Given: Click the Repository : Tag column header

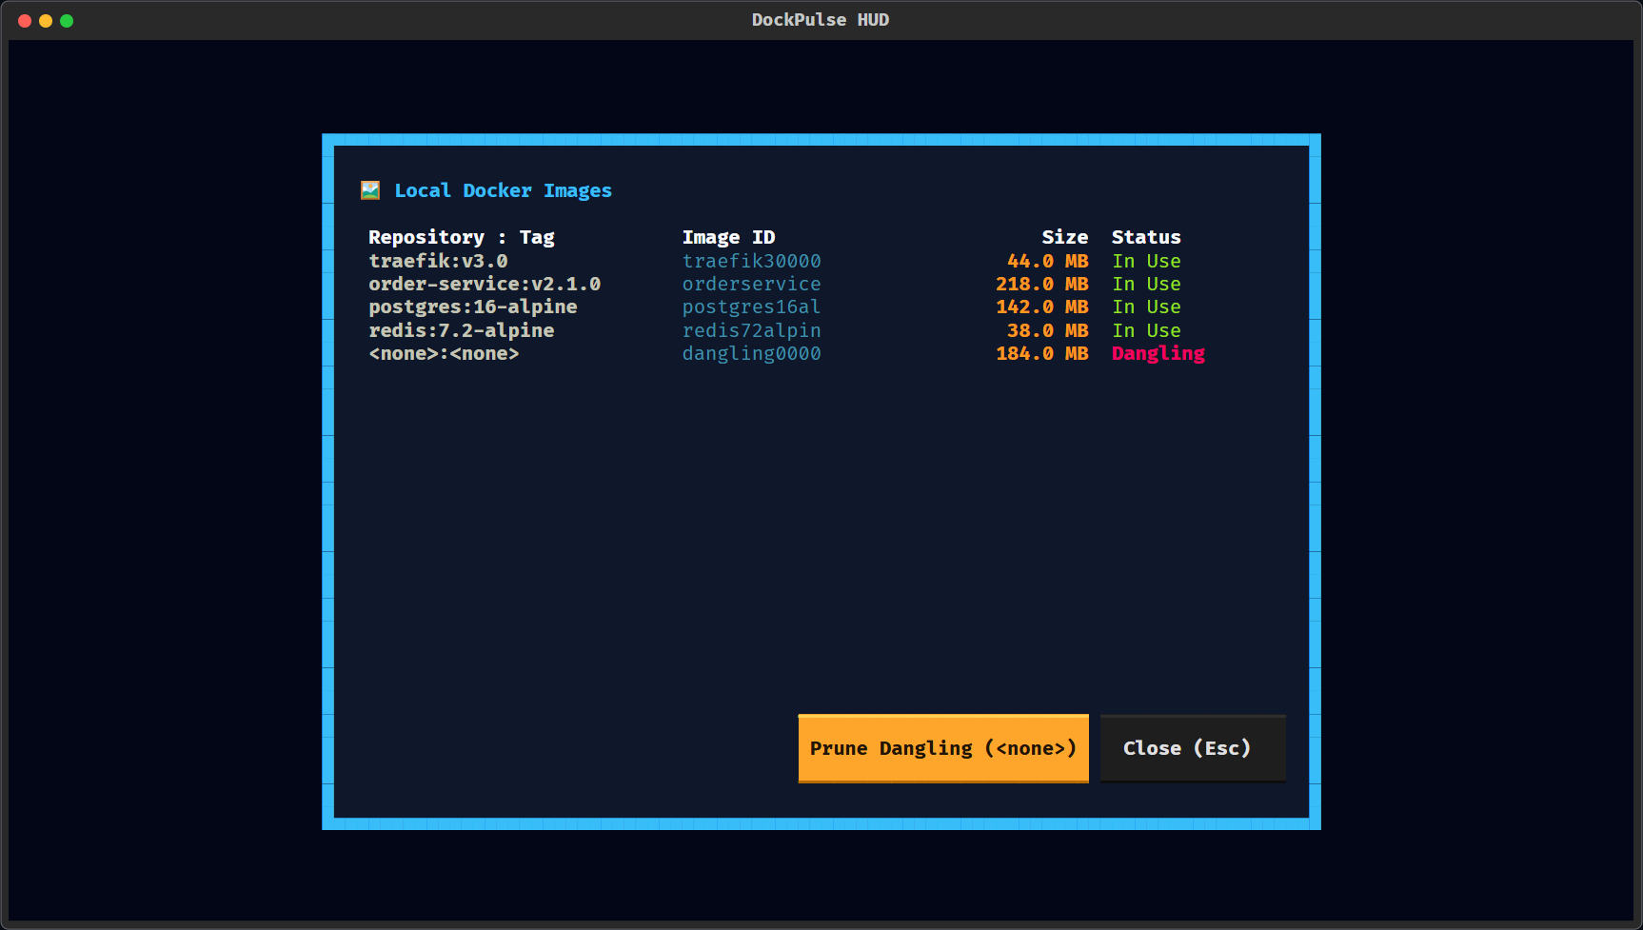Looking at the screenshot, I should (462, 237).
